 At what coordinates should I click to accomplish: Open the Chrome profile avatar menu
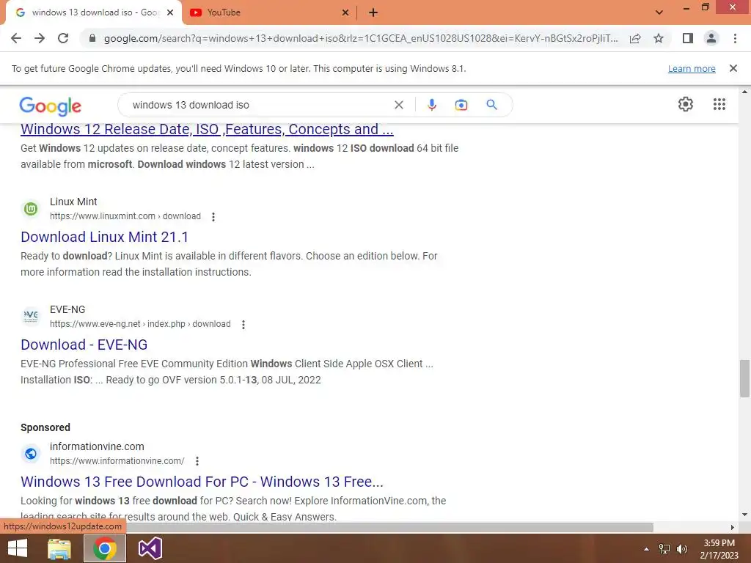coord(711,38)
